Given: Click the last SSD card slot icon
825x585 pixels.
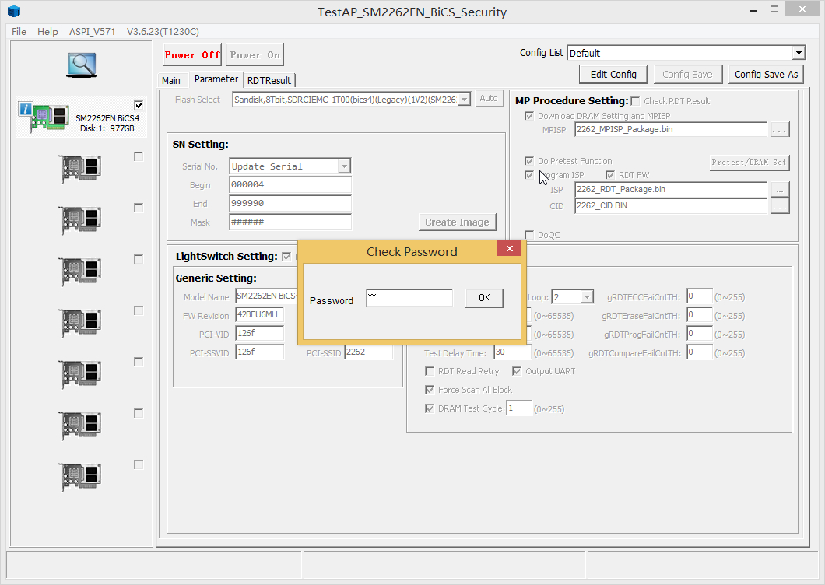Looking at the screenshot, I should click(x=80, y=477).
